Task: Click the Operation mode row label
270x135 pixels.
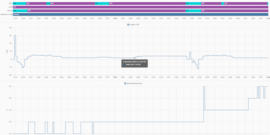Action: pyautogui.click(x=6, y=14)
